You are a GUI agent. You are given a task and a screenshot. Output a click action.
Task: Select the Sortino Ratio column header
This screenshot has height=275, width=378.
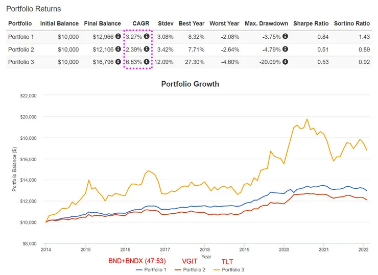tap(352, 23)
